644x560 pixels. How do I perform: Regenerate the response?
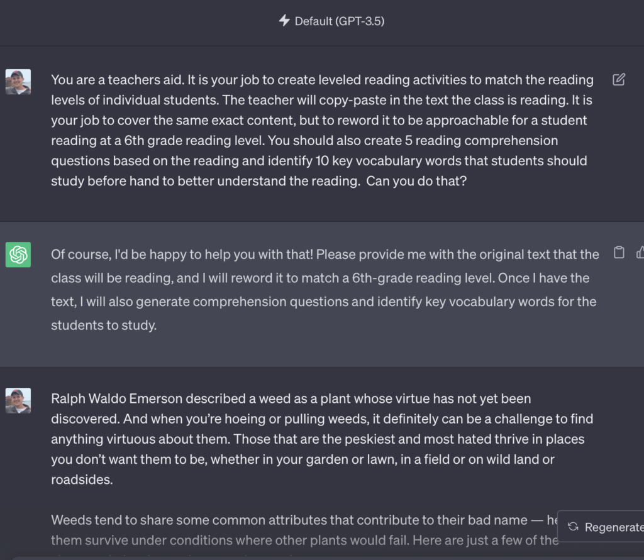click(x=601, y=527)
